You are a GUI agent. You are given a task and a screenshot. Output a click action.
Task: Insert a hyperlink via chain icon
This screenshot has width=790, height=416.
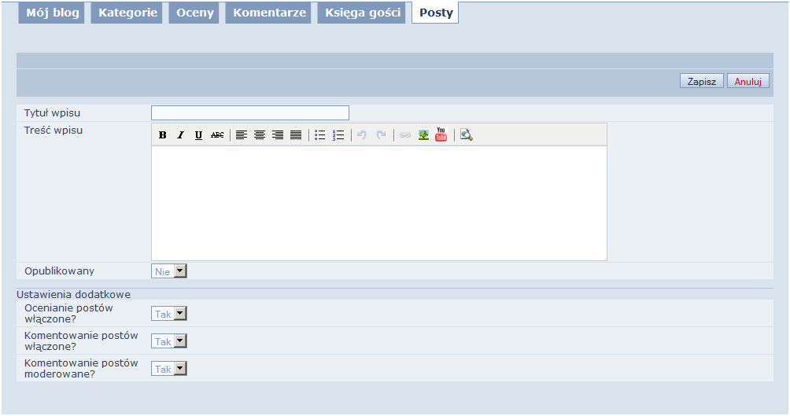pos(405,135)
